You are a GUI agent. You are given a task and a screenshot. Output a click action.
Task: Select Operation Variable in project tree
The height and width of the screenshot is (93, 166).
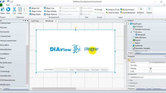tap(142, 48)
